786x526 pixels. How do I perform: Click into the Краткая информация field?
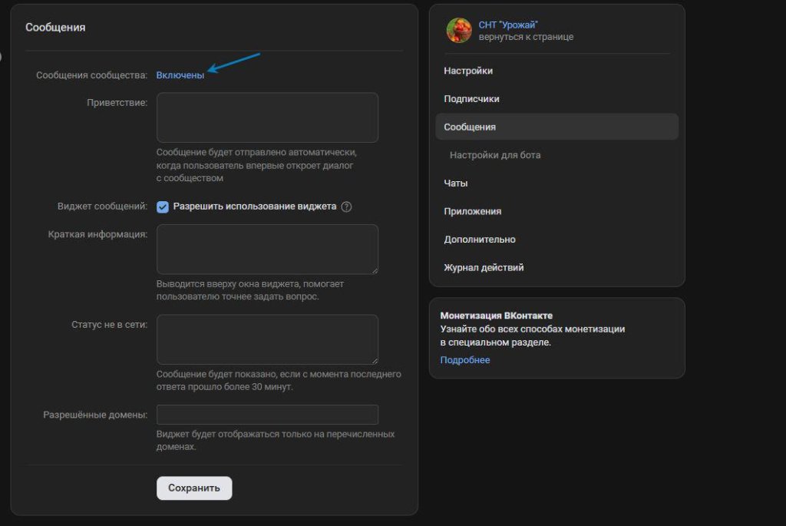(267, 249)
